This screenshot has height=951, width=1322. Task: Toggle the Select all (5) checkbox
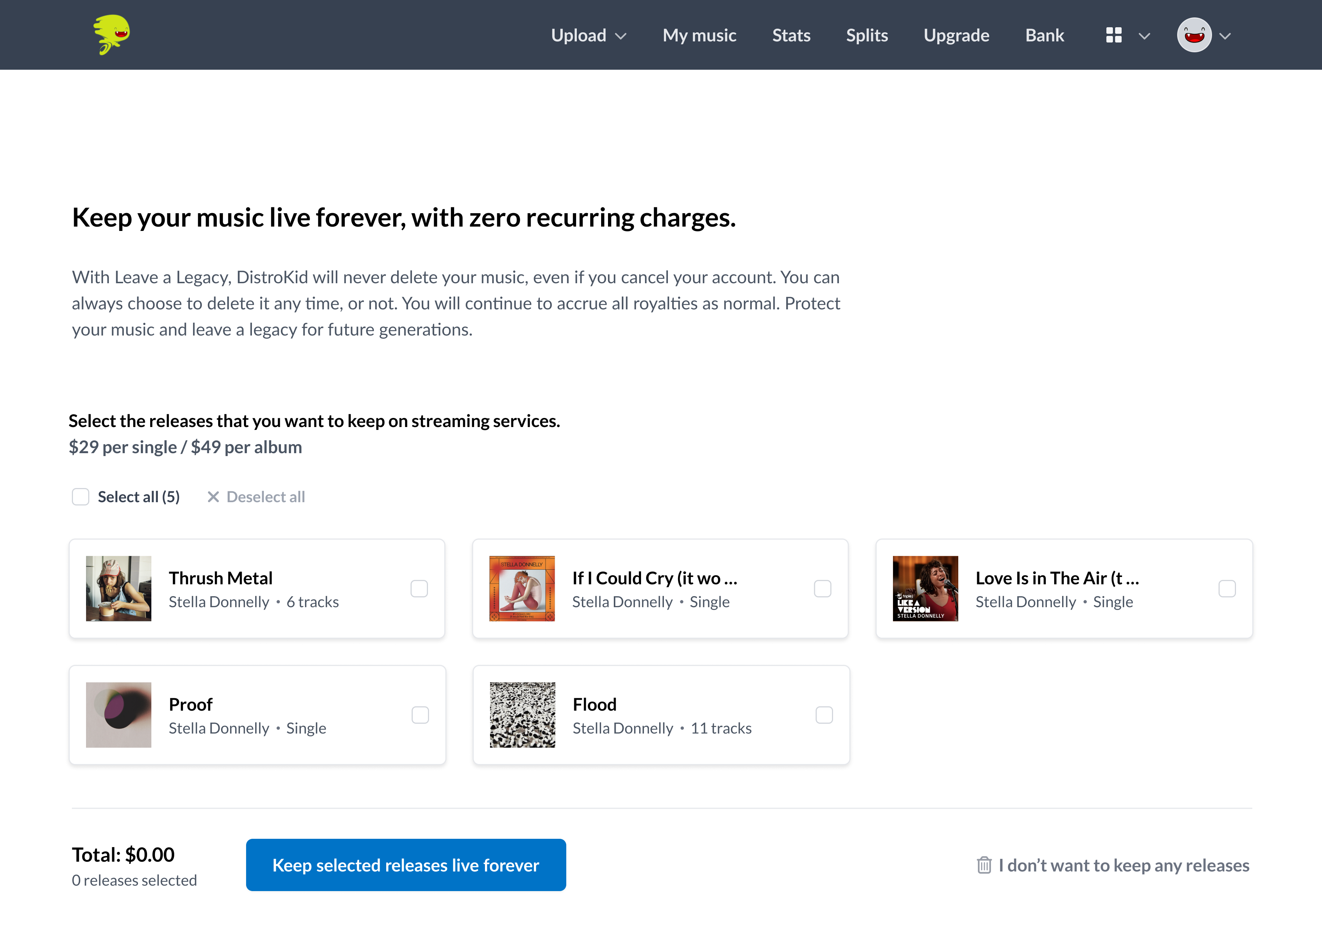coord(81,497)
